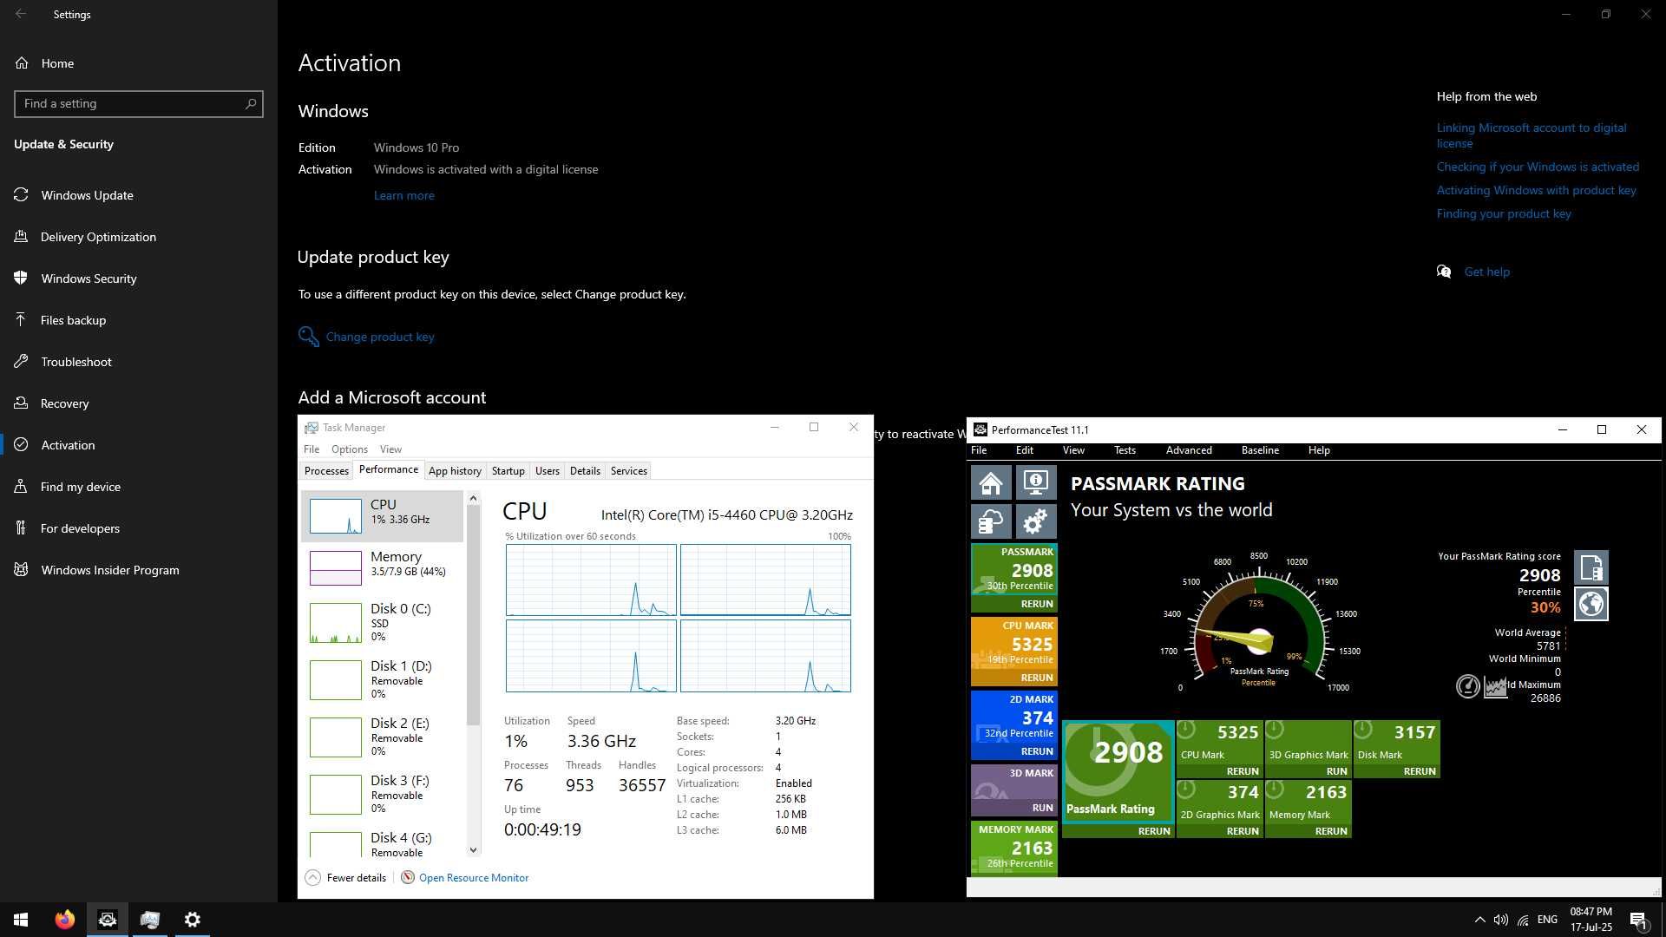Screen dimensions: 1666x937
Task: Open Windows Insider Program in sidebar
Action: tap(139, 570)
